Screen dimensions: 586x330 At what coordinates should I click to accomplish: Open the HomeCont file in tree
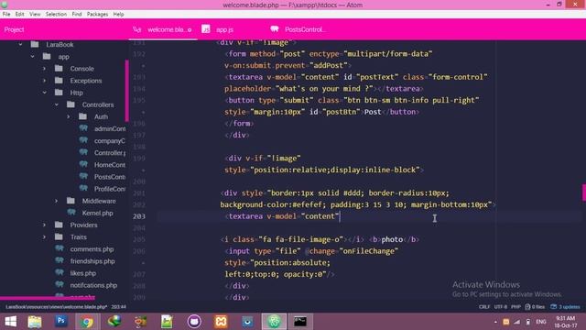pyautogui.click(x=110, y=165)
